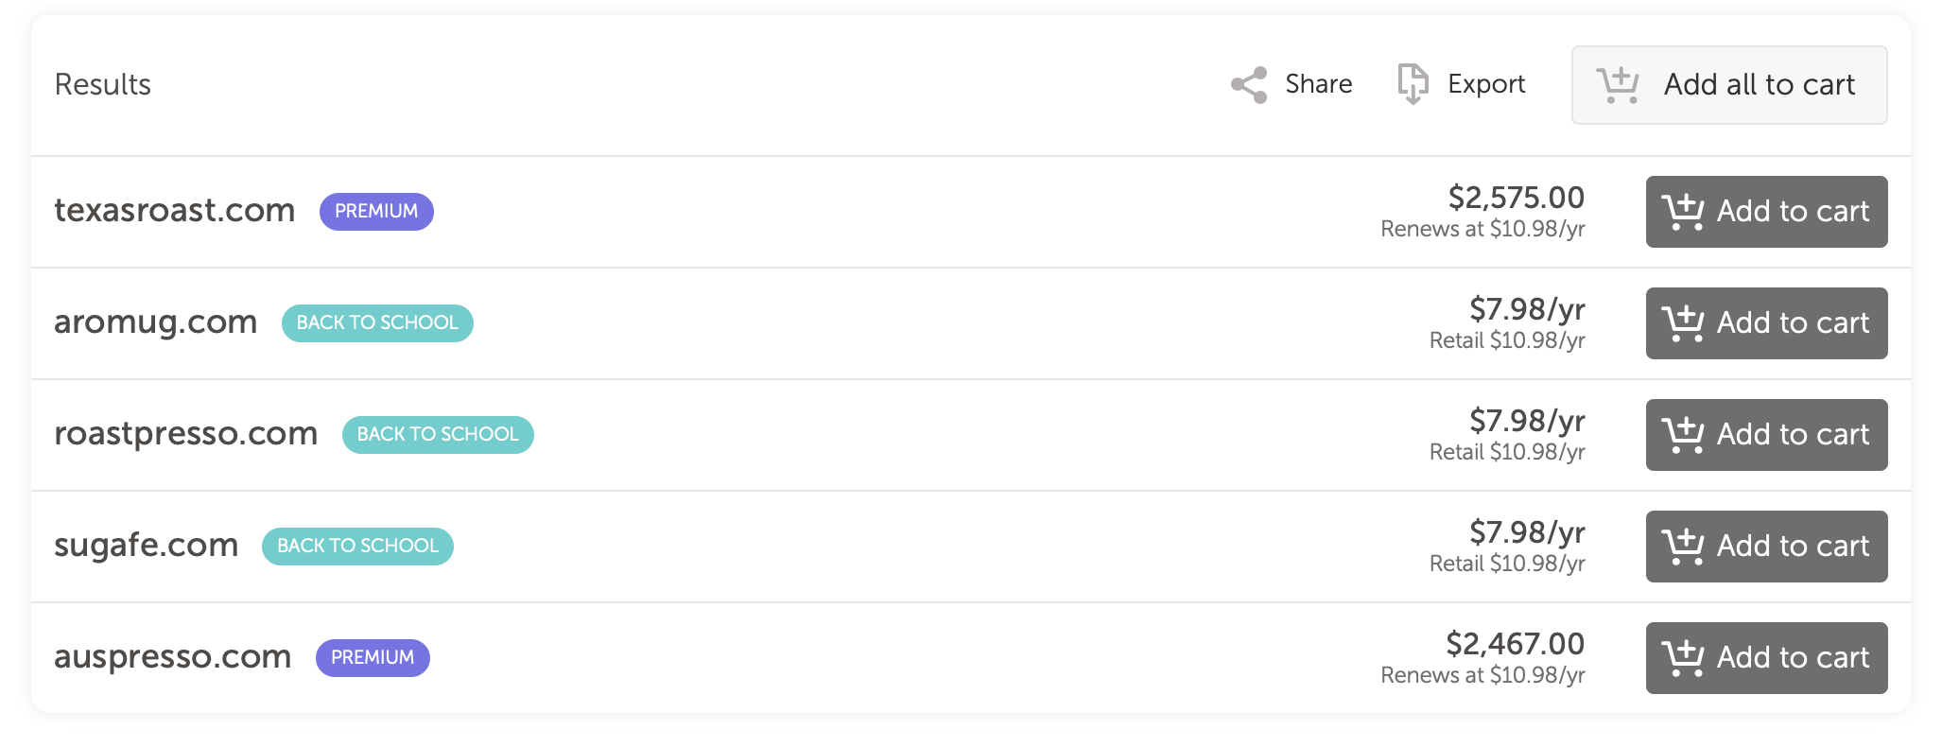
Task: Click the PREMIUM badge beside texasroast.com
Action: click(376, 211)
